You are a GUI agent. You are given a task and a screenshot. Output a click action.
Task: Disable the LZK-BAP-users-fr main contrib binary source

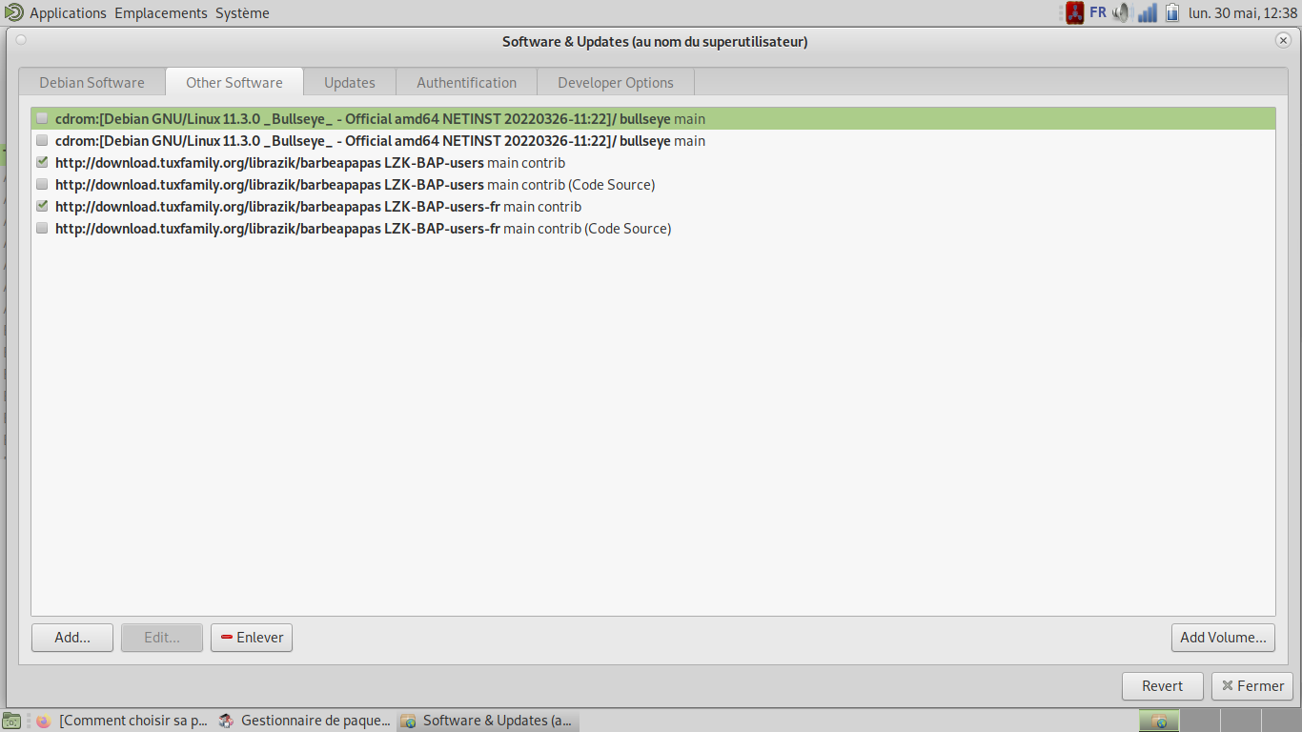point(42,207)
